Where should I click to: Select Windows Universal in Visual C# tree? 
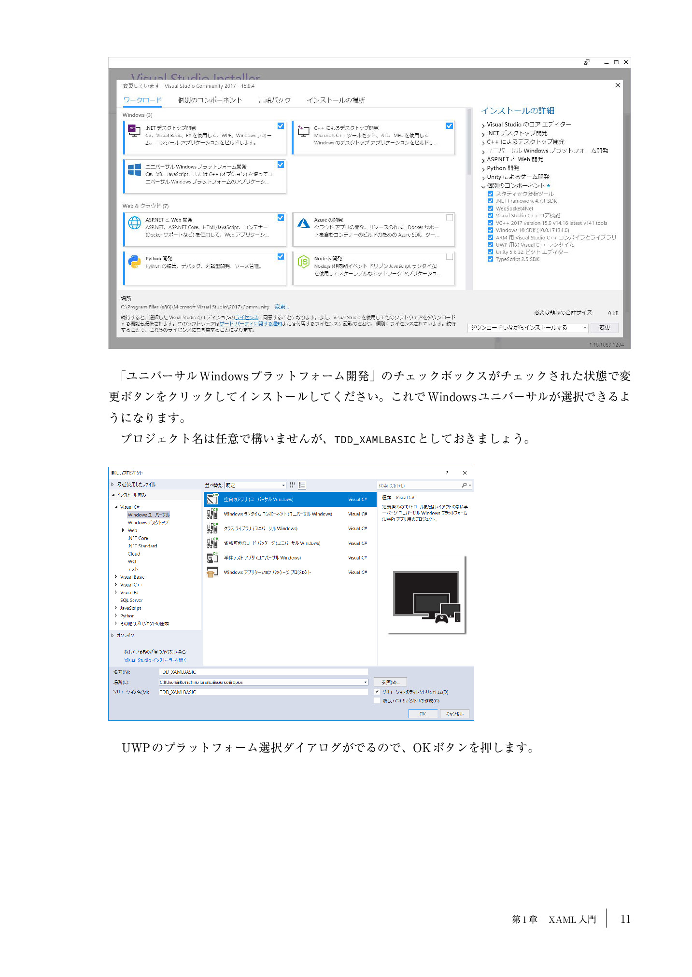pyautogui.click(x=149, y=515)
